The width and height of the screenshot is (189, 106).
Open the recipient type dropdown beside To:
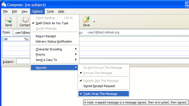coord(6,39)
